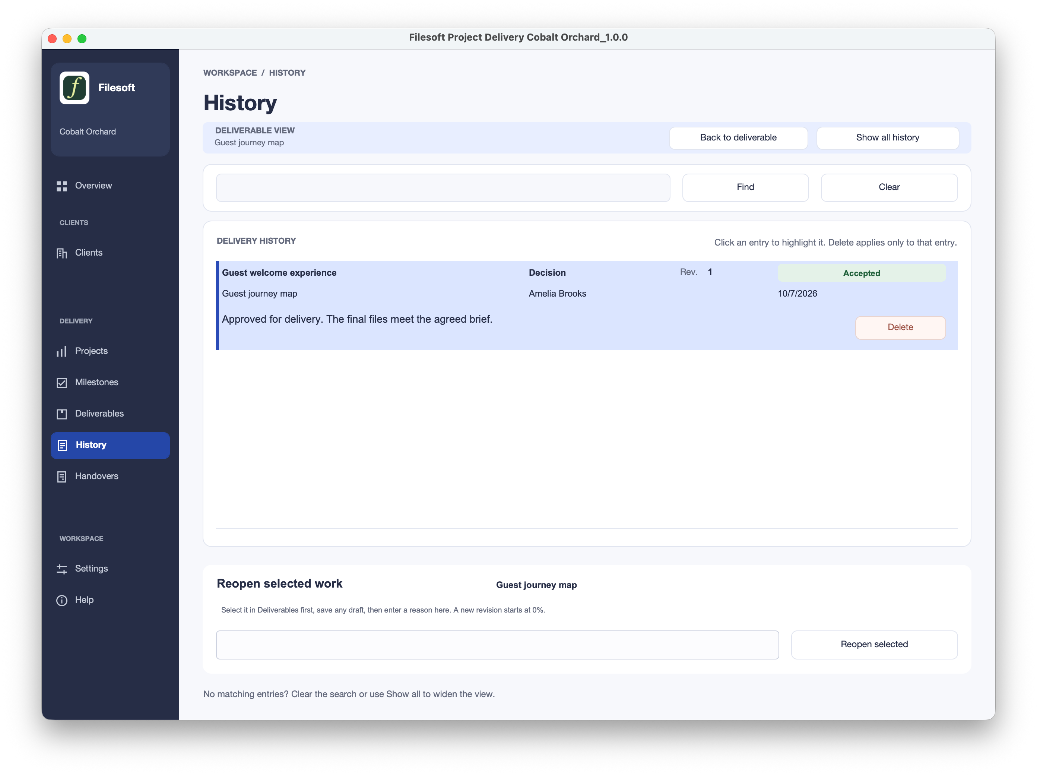Click the Projects bar chart icon
The width and height of the screenshot is (1037, 775).
[x=62, y=352]
